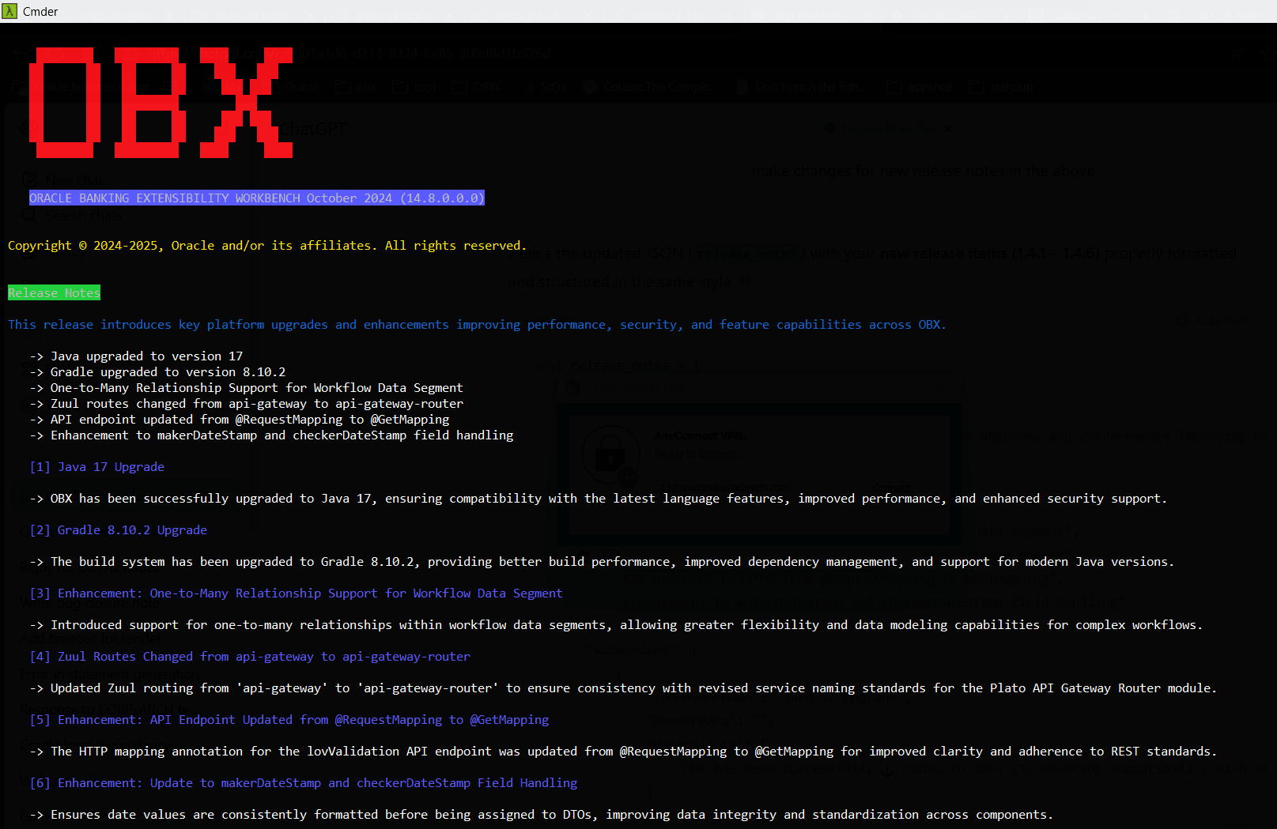
Task: Open Search chats in the background ChatGPT sidebar
Action: [x=73, y=216]
